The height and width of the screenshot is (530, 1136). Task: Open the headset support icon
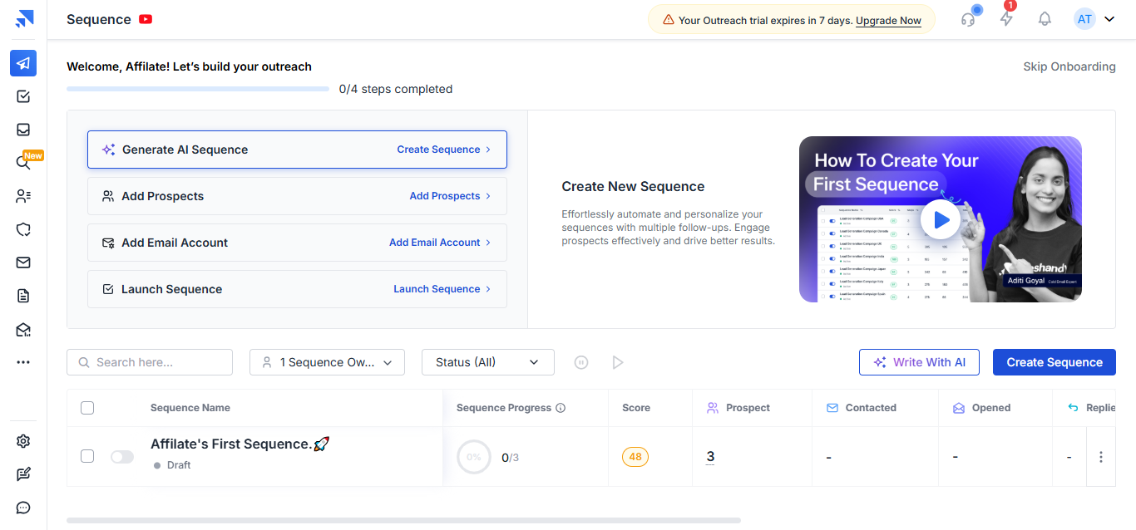(968, 19)
